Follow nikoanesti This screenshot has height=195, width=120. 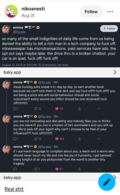coord(91,12)
